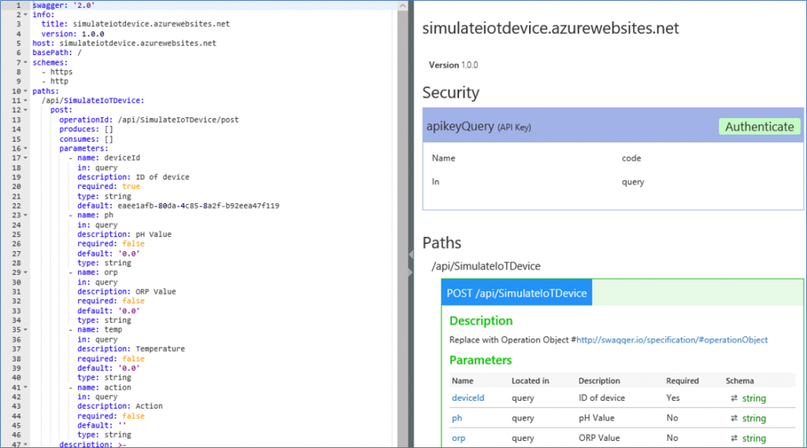
Task: Click 'version: 1.0.0' in the editor
Action: pos(73,34)
